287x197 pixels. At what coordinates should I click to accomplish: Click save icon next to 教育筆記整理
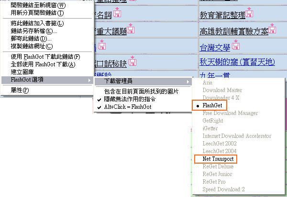coord(249,12)
